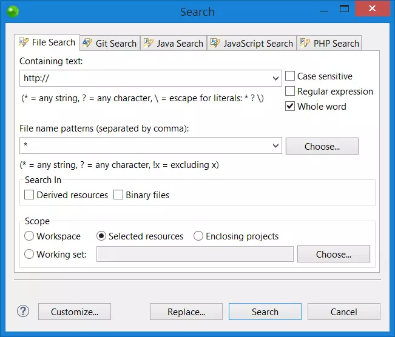The image size is (395, 337).
Task: Check the Binary files option
Action: click(118, 195)
